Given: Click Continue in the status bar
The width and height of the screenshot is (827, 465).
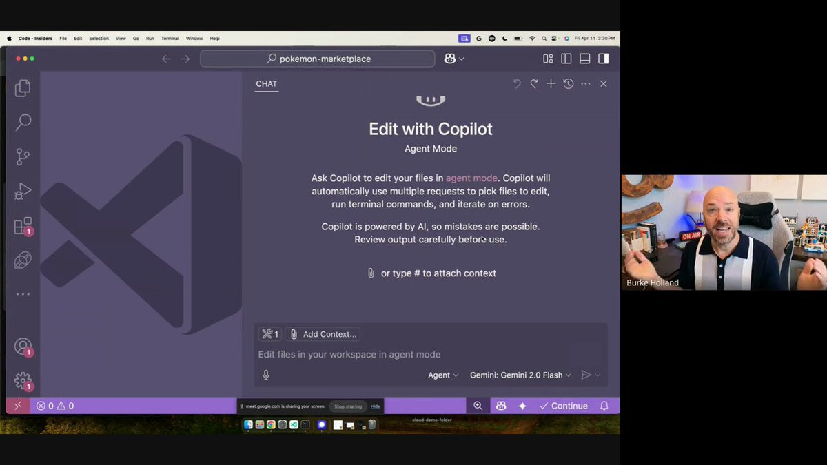Looking at the screenshot, I should pyautogui.click(x=563, y=406).
